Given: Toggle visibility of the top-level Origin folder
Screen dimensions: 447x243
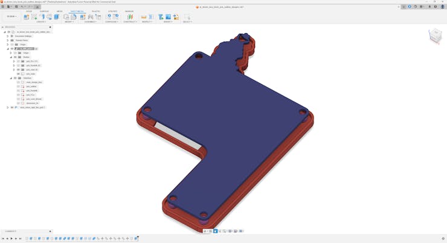Looking at the screenshot, I should 11,44.
